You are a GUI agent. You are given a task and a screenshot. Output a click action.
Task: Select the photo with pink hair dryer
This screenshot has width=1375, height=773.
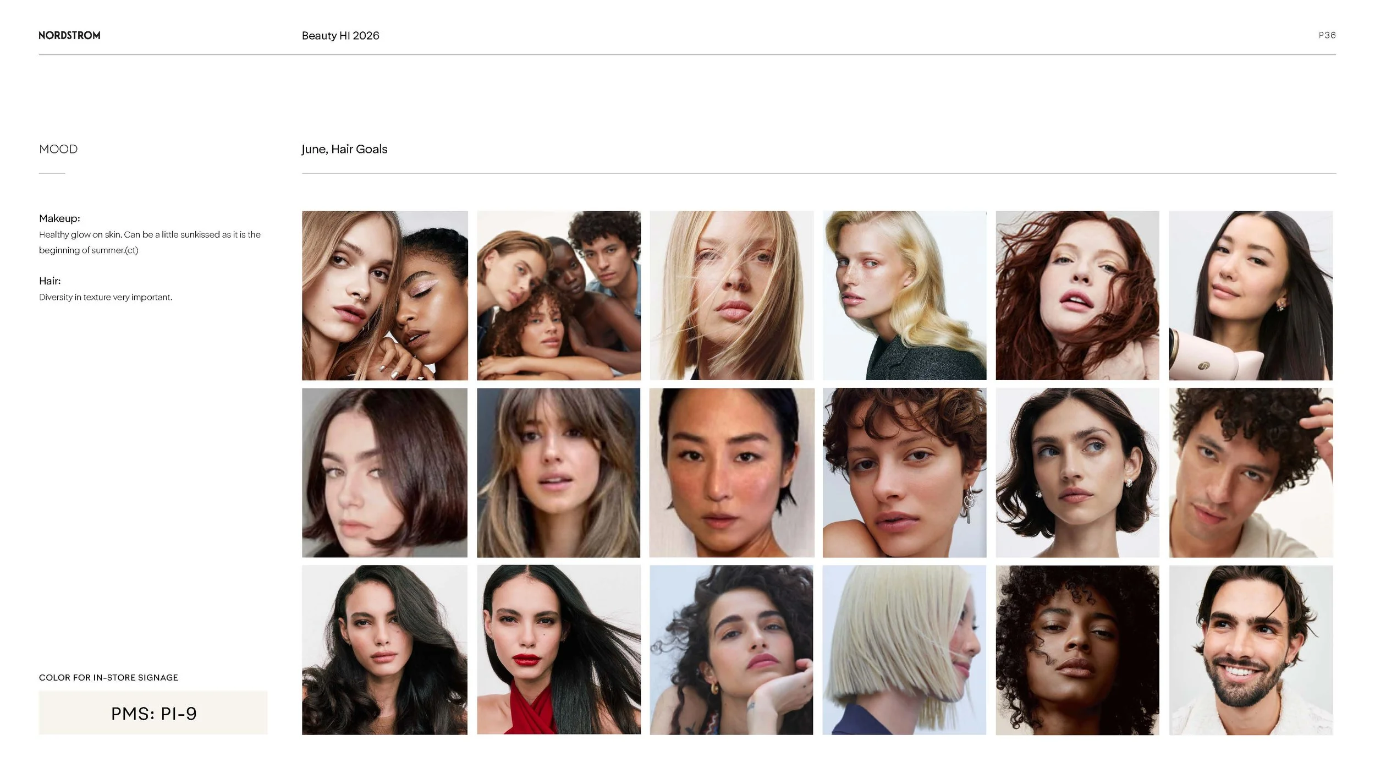click(x=1250, y=295)
